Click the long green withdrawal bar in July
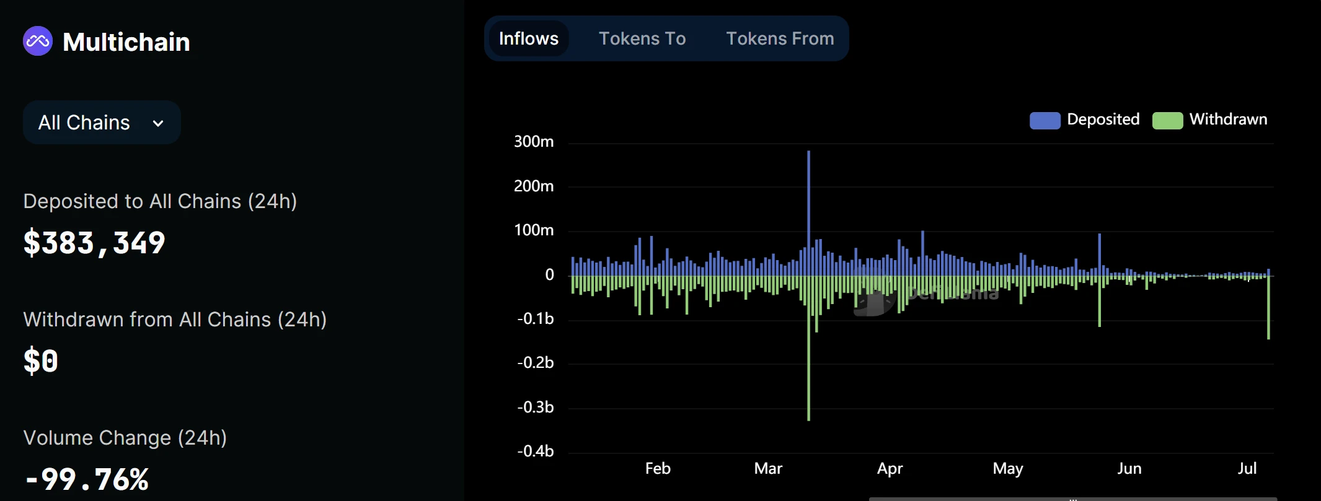 [x=1268, y=310]
